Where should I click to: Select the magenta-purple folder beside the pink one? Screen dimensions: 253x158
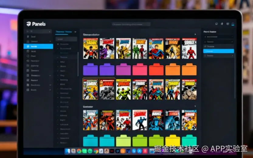click(123, 69)
